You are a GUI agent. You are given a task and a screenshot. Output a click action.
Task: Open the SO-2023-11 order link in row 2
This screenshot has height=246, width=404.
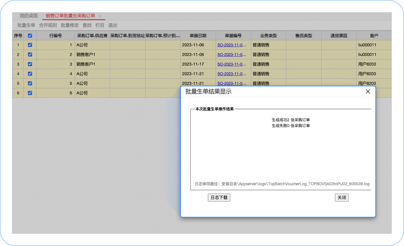click(232, 55)
